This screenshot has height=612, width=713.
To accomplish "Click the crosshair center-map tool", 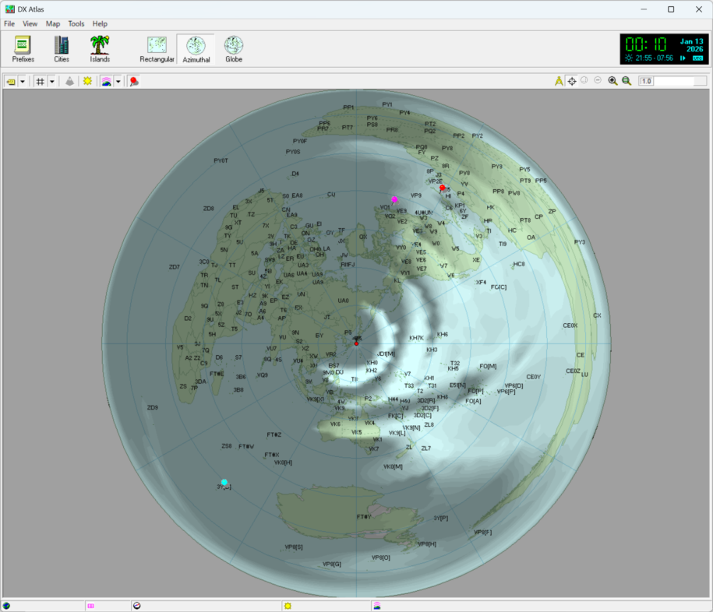I will coord(572,81).
